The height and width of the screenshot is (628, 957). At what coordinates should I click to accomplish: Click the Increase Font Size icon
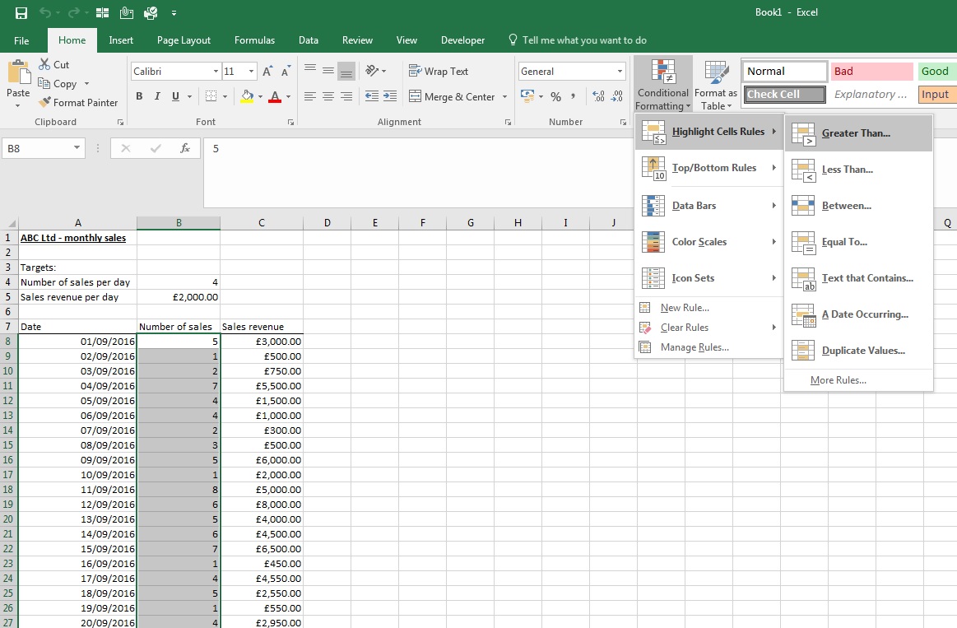click(267, 72)
